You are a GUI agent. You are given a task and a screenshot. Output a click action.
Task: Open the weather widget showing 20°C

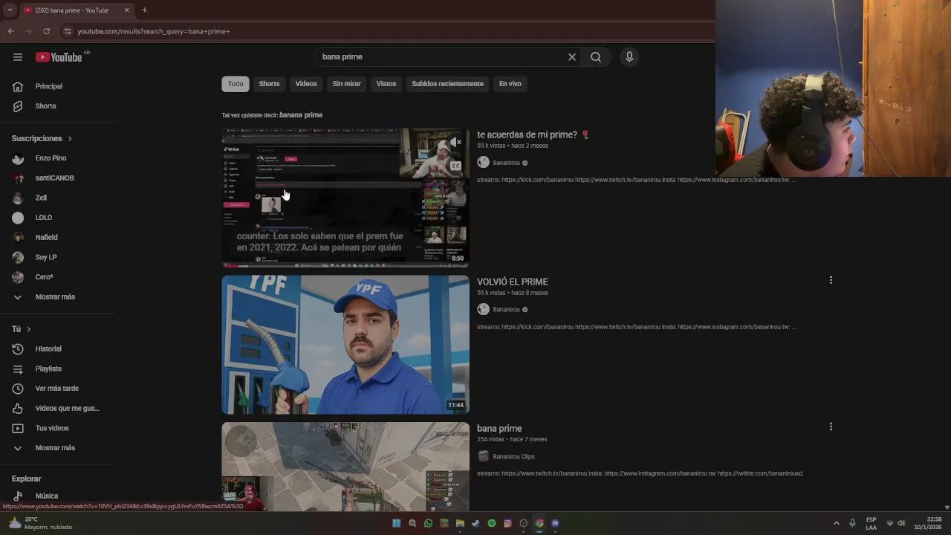[41, 523]
